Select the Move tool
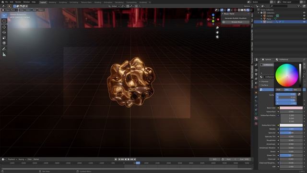 (4, 27)
